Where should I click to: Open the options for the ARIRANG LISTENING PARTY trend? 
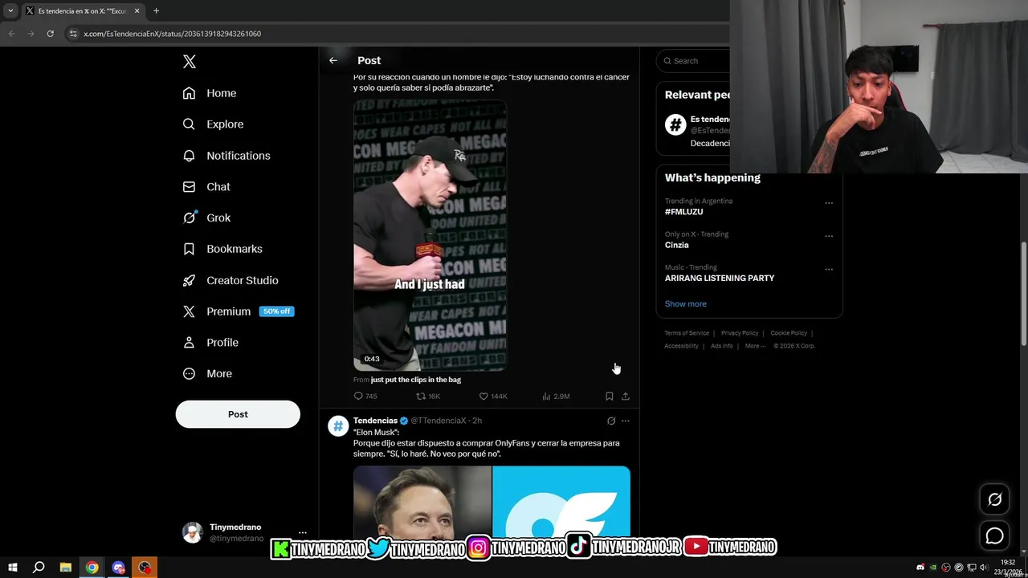[829, 269]
